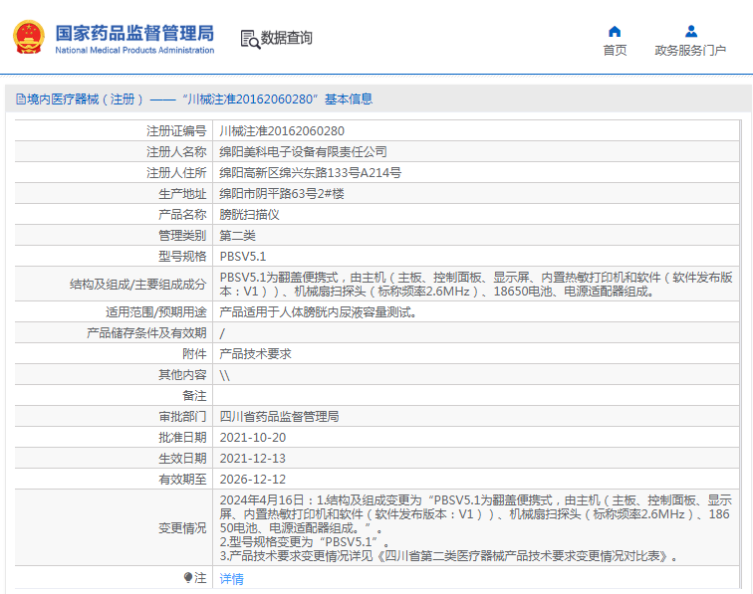Select the \\ value in 其他内容 row
The width and height of the screenshot is (753, 594).
(x=225, y=375)
